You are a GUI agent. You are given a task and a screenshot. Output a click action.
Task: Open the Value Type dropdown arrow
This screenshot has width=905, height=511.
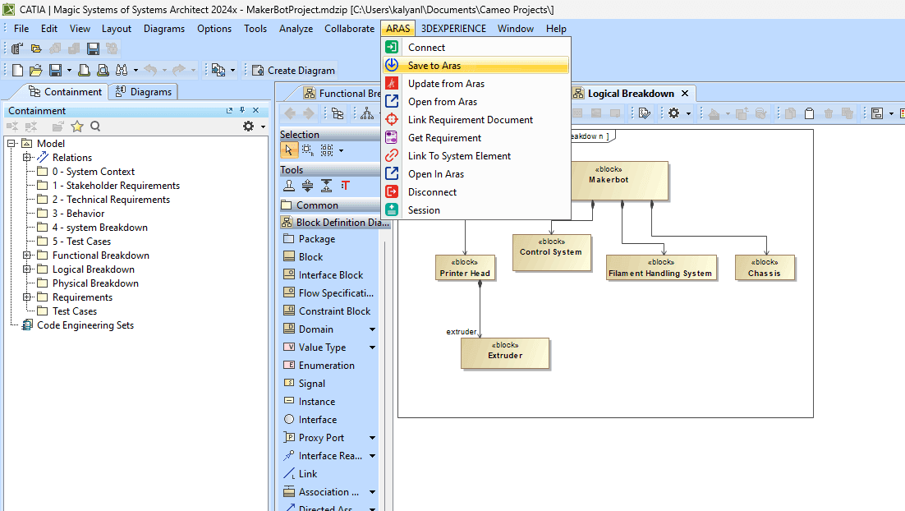click(x=372, y=347)
